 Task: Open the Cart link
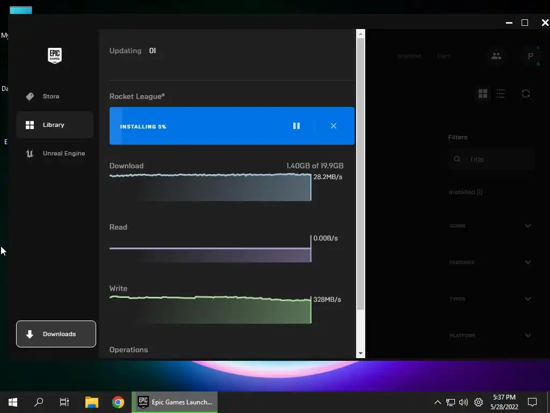click(444, 56)
